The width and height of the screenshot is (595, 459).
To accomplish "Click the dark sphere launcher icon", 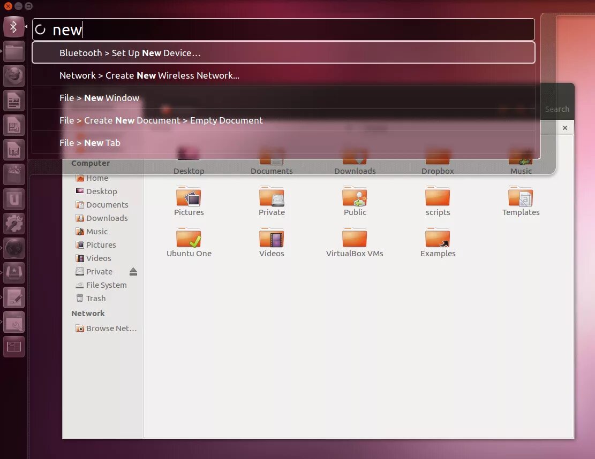I will point(14,248).
